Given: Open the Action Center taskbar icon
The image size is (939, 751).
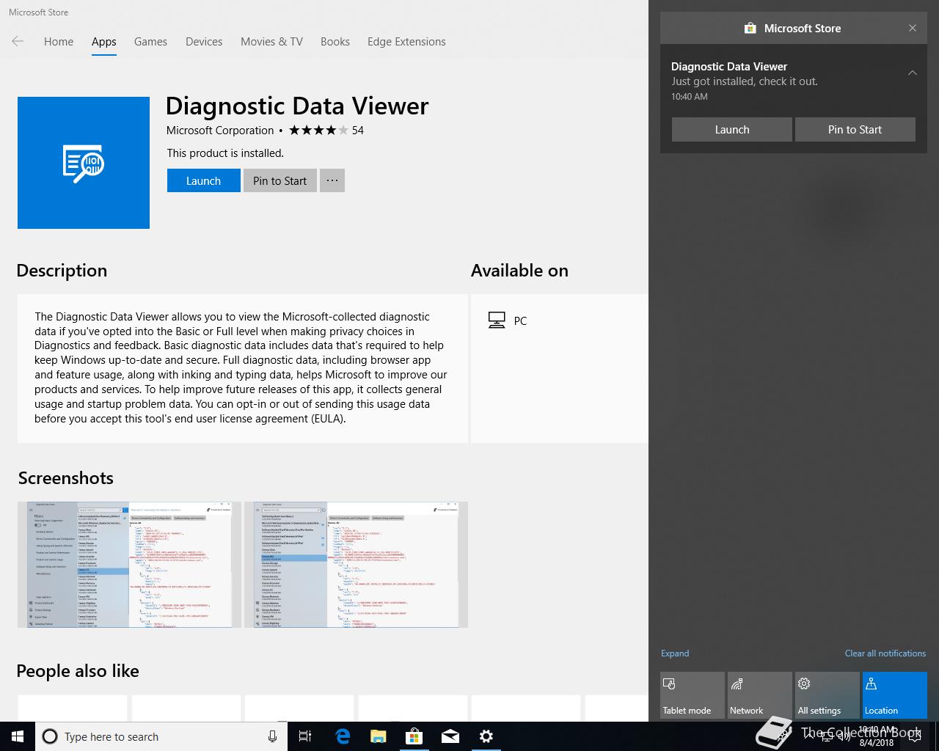Looking at the screenshot, I should (914, 736).
